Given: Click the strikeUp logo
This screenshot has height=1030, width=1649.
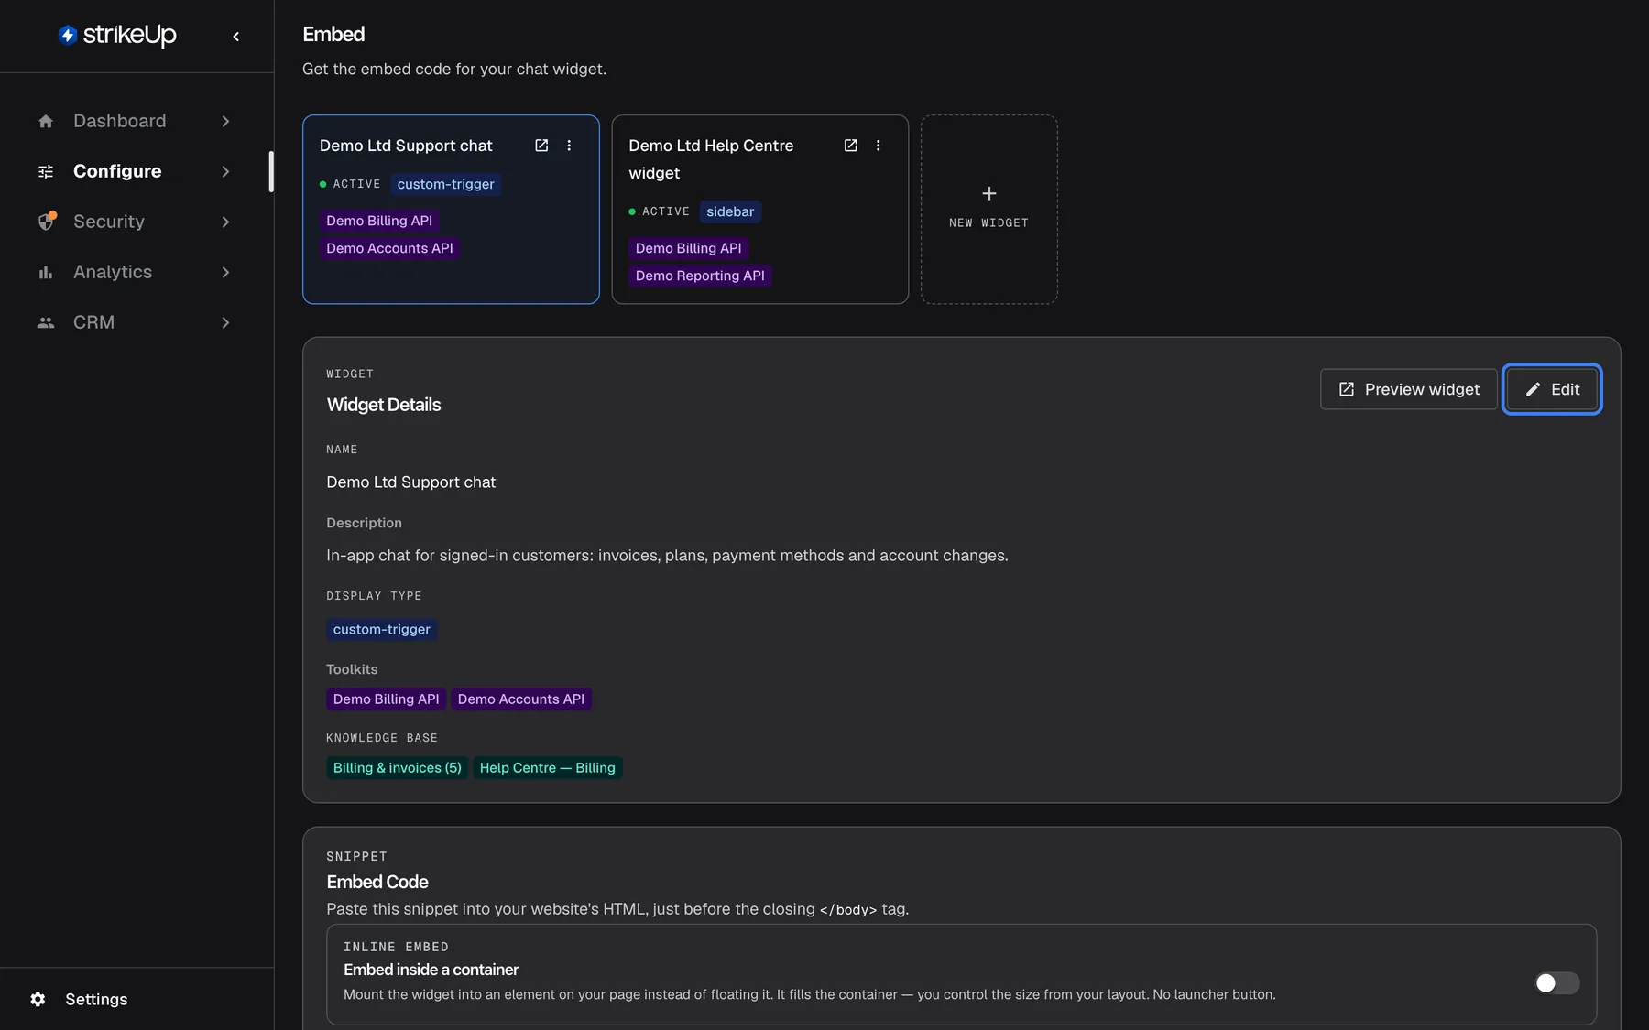Looking at the screenshot, I should (x=117, y=35).
